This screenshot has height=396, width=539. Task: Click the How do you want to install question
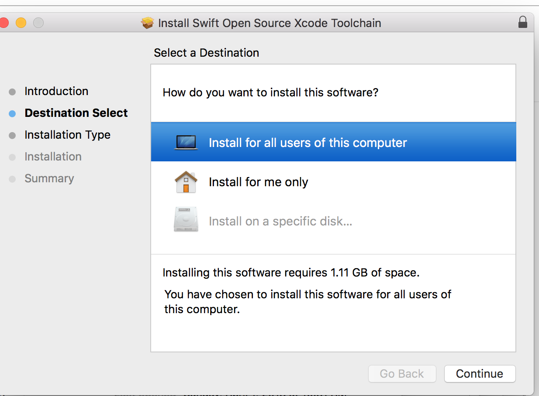270,92
